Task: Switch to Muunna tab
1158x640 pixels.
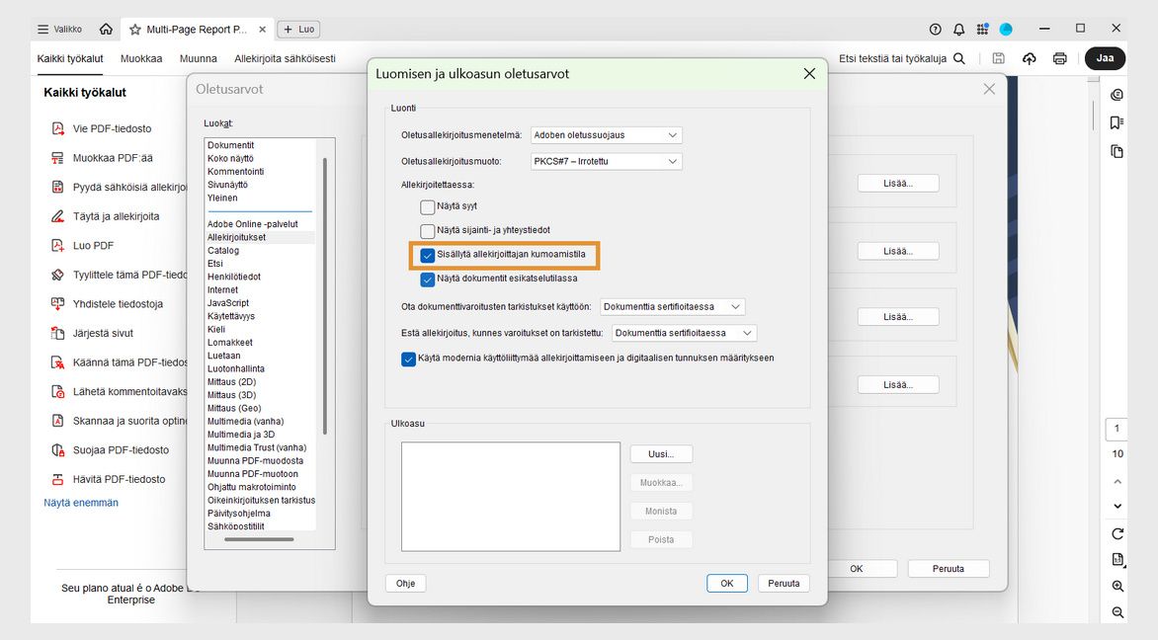Action: point(198,58)
